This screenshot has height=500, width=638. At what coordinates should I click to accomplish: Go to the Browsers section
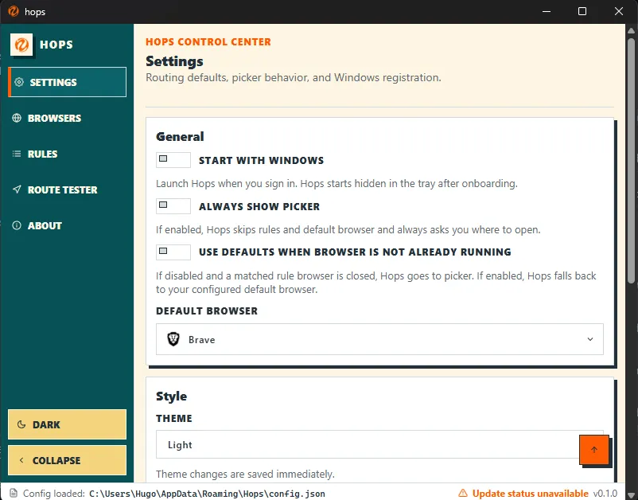pyautogui.click(x=67, y=118)
